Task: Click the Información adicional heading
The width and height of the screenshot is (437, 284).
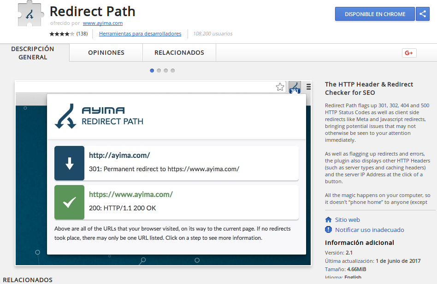Action: point(359,243)
